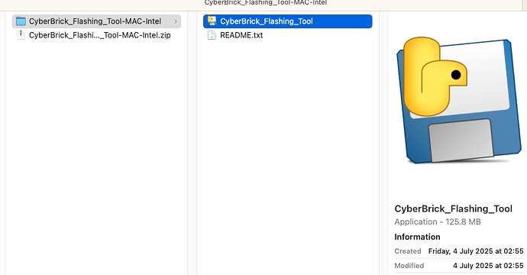
Task: Select "CyberBrick_Flashi..._Tool-MAC-Intel.zip" file name
Action: coord(100,35)
